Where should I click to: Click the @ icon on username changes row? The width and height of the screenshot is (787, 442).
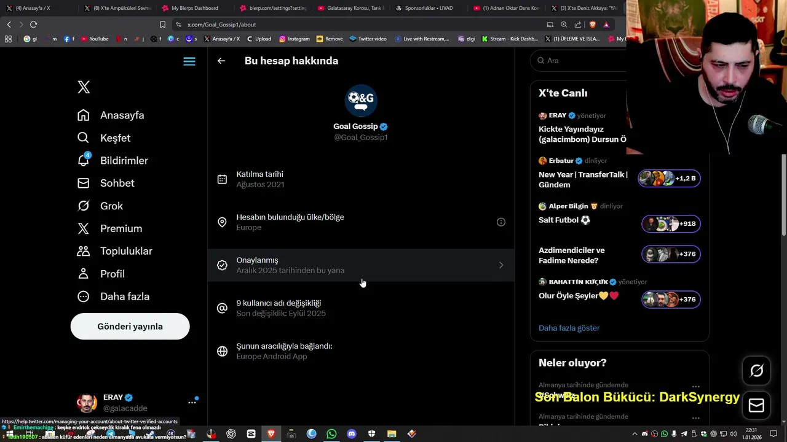pos(222,308)
